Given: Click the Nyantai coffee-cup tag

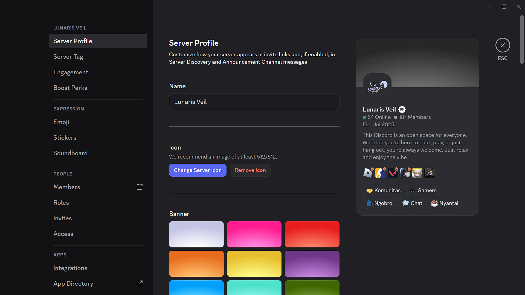Looking at the screenshot, I should [445, 203].
